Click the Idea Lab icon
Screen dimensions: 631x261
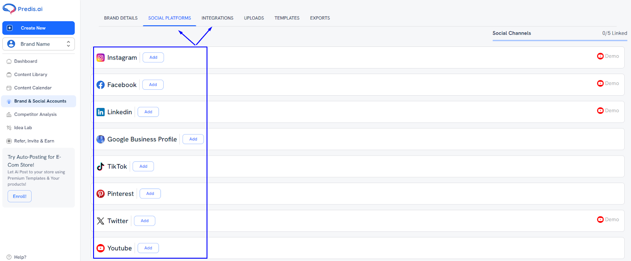[x=9, y=128]
